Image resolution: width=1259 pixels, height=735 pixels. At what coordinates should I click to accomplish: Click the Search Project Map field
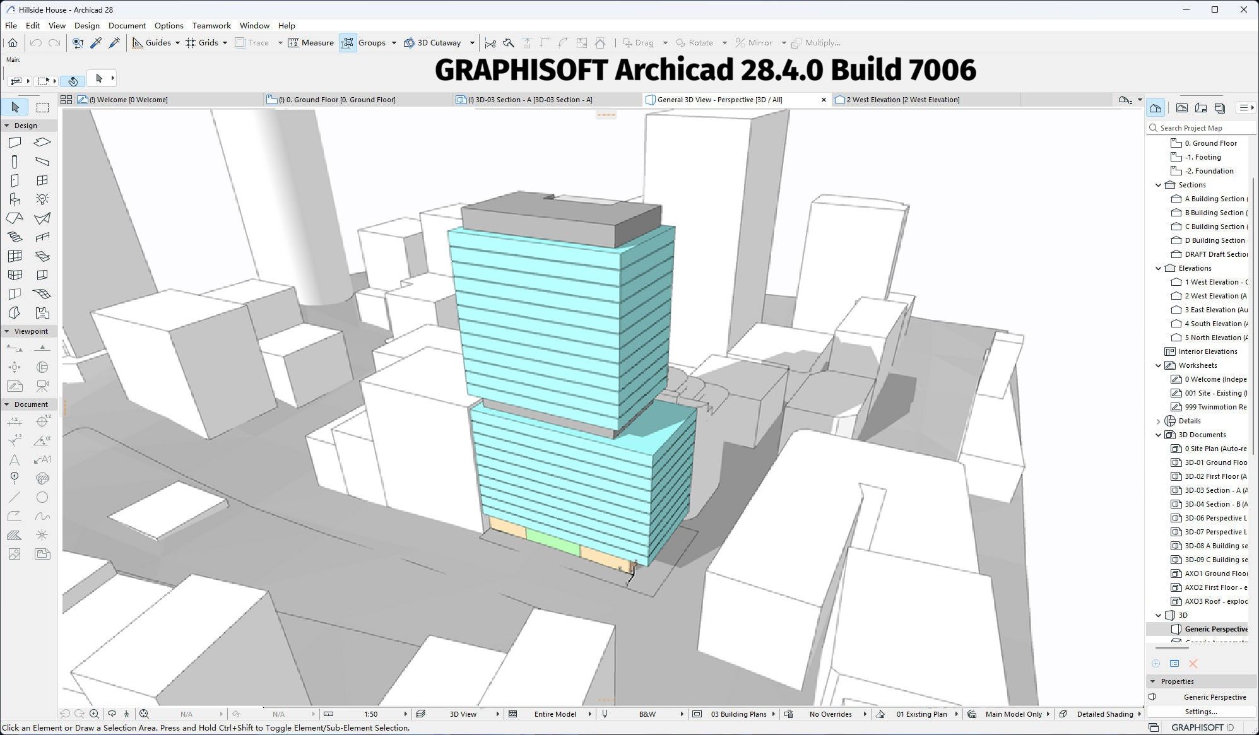1202,127
